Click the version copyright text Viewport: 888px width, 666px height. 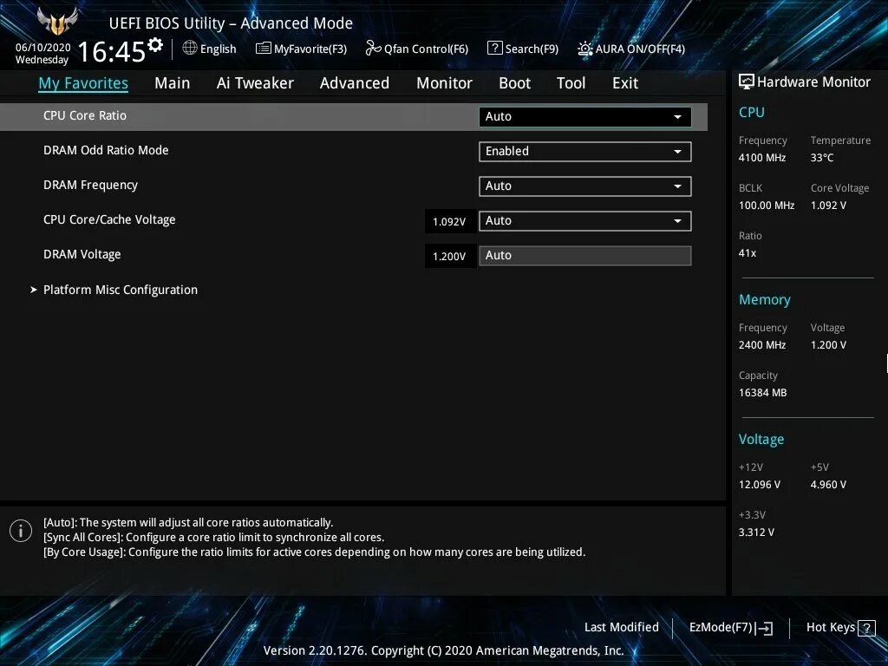443,650
